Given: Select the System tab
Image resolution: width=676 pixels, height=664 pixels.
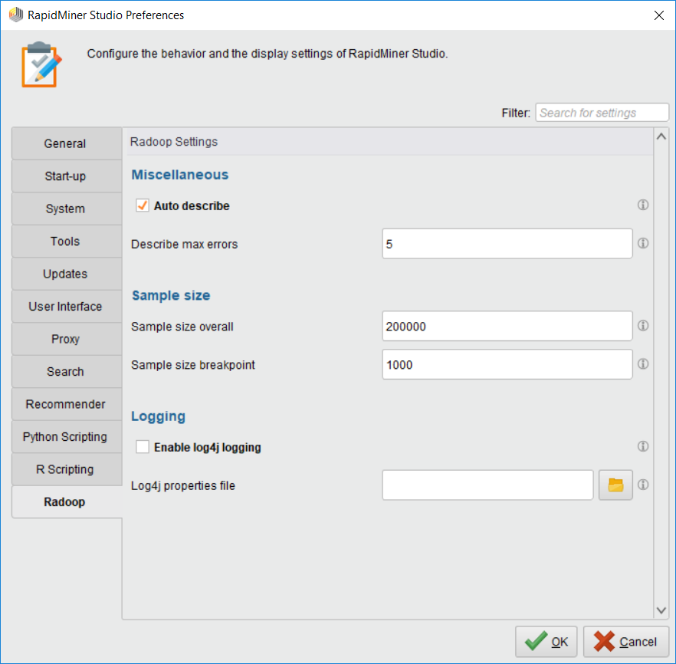Looking at the screenshot, I should click(x=67, y=209).
